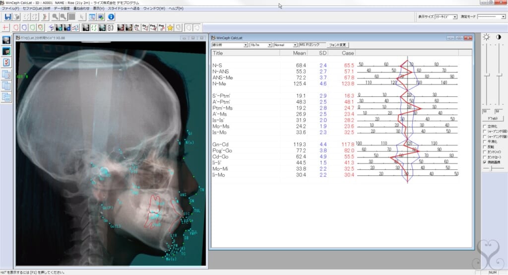Toggle the 反転 checkbox

click(485, 147)
